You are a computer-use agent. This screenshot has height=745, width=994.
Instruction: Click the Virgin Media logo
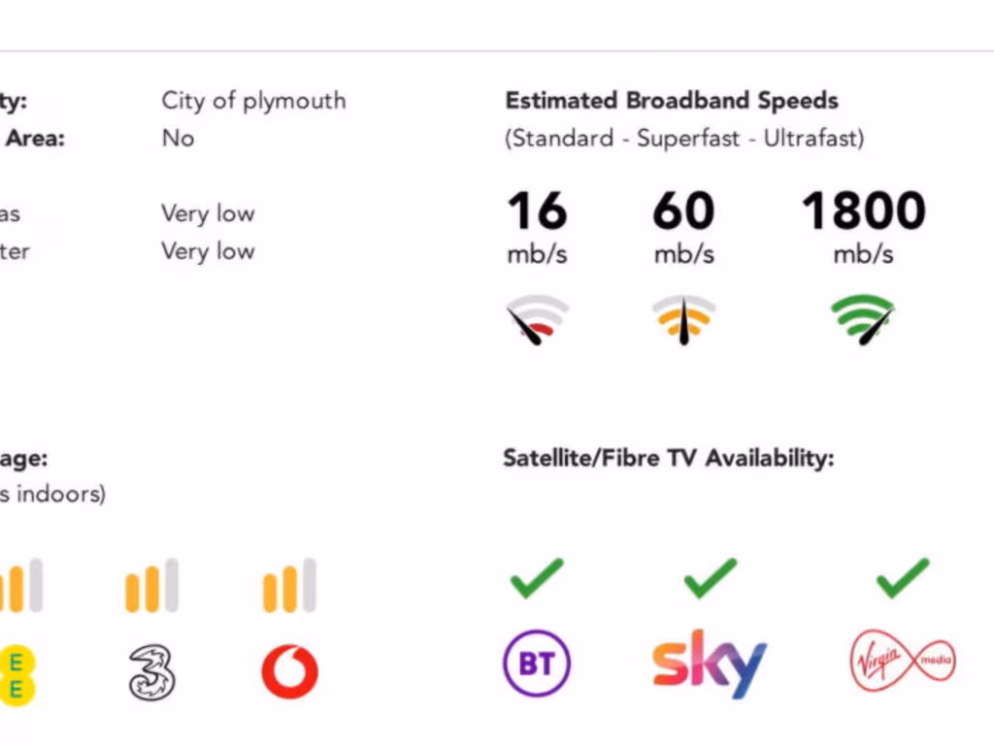click(902, 664)
